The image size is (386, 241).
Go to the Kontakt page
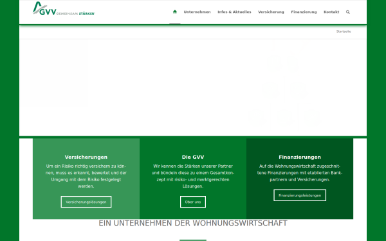point(331,12)
